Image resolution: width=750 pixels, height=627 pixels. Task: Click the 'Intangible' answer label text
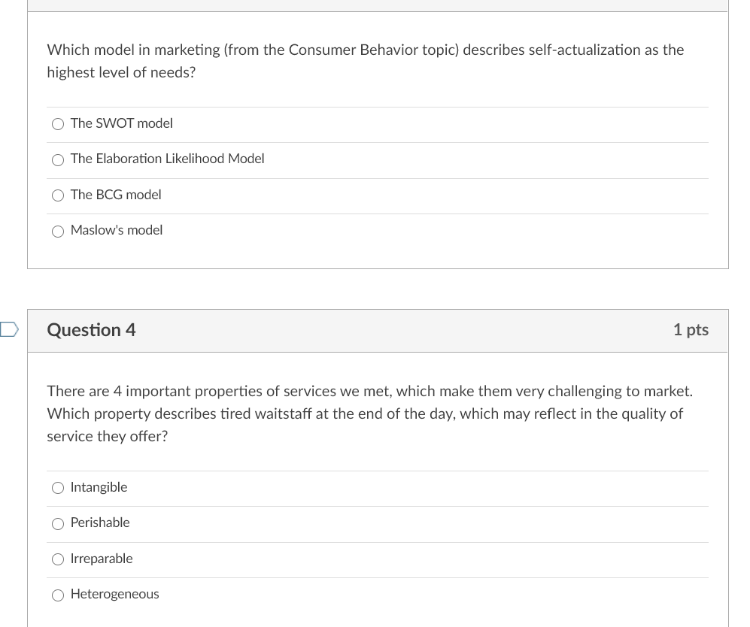pyautogui.click(x=99, y=487)
